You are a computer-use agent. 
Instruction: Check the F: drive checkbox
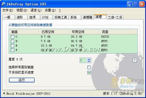point(12,50)
